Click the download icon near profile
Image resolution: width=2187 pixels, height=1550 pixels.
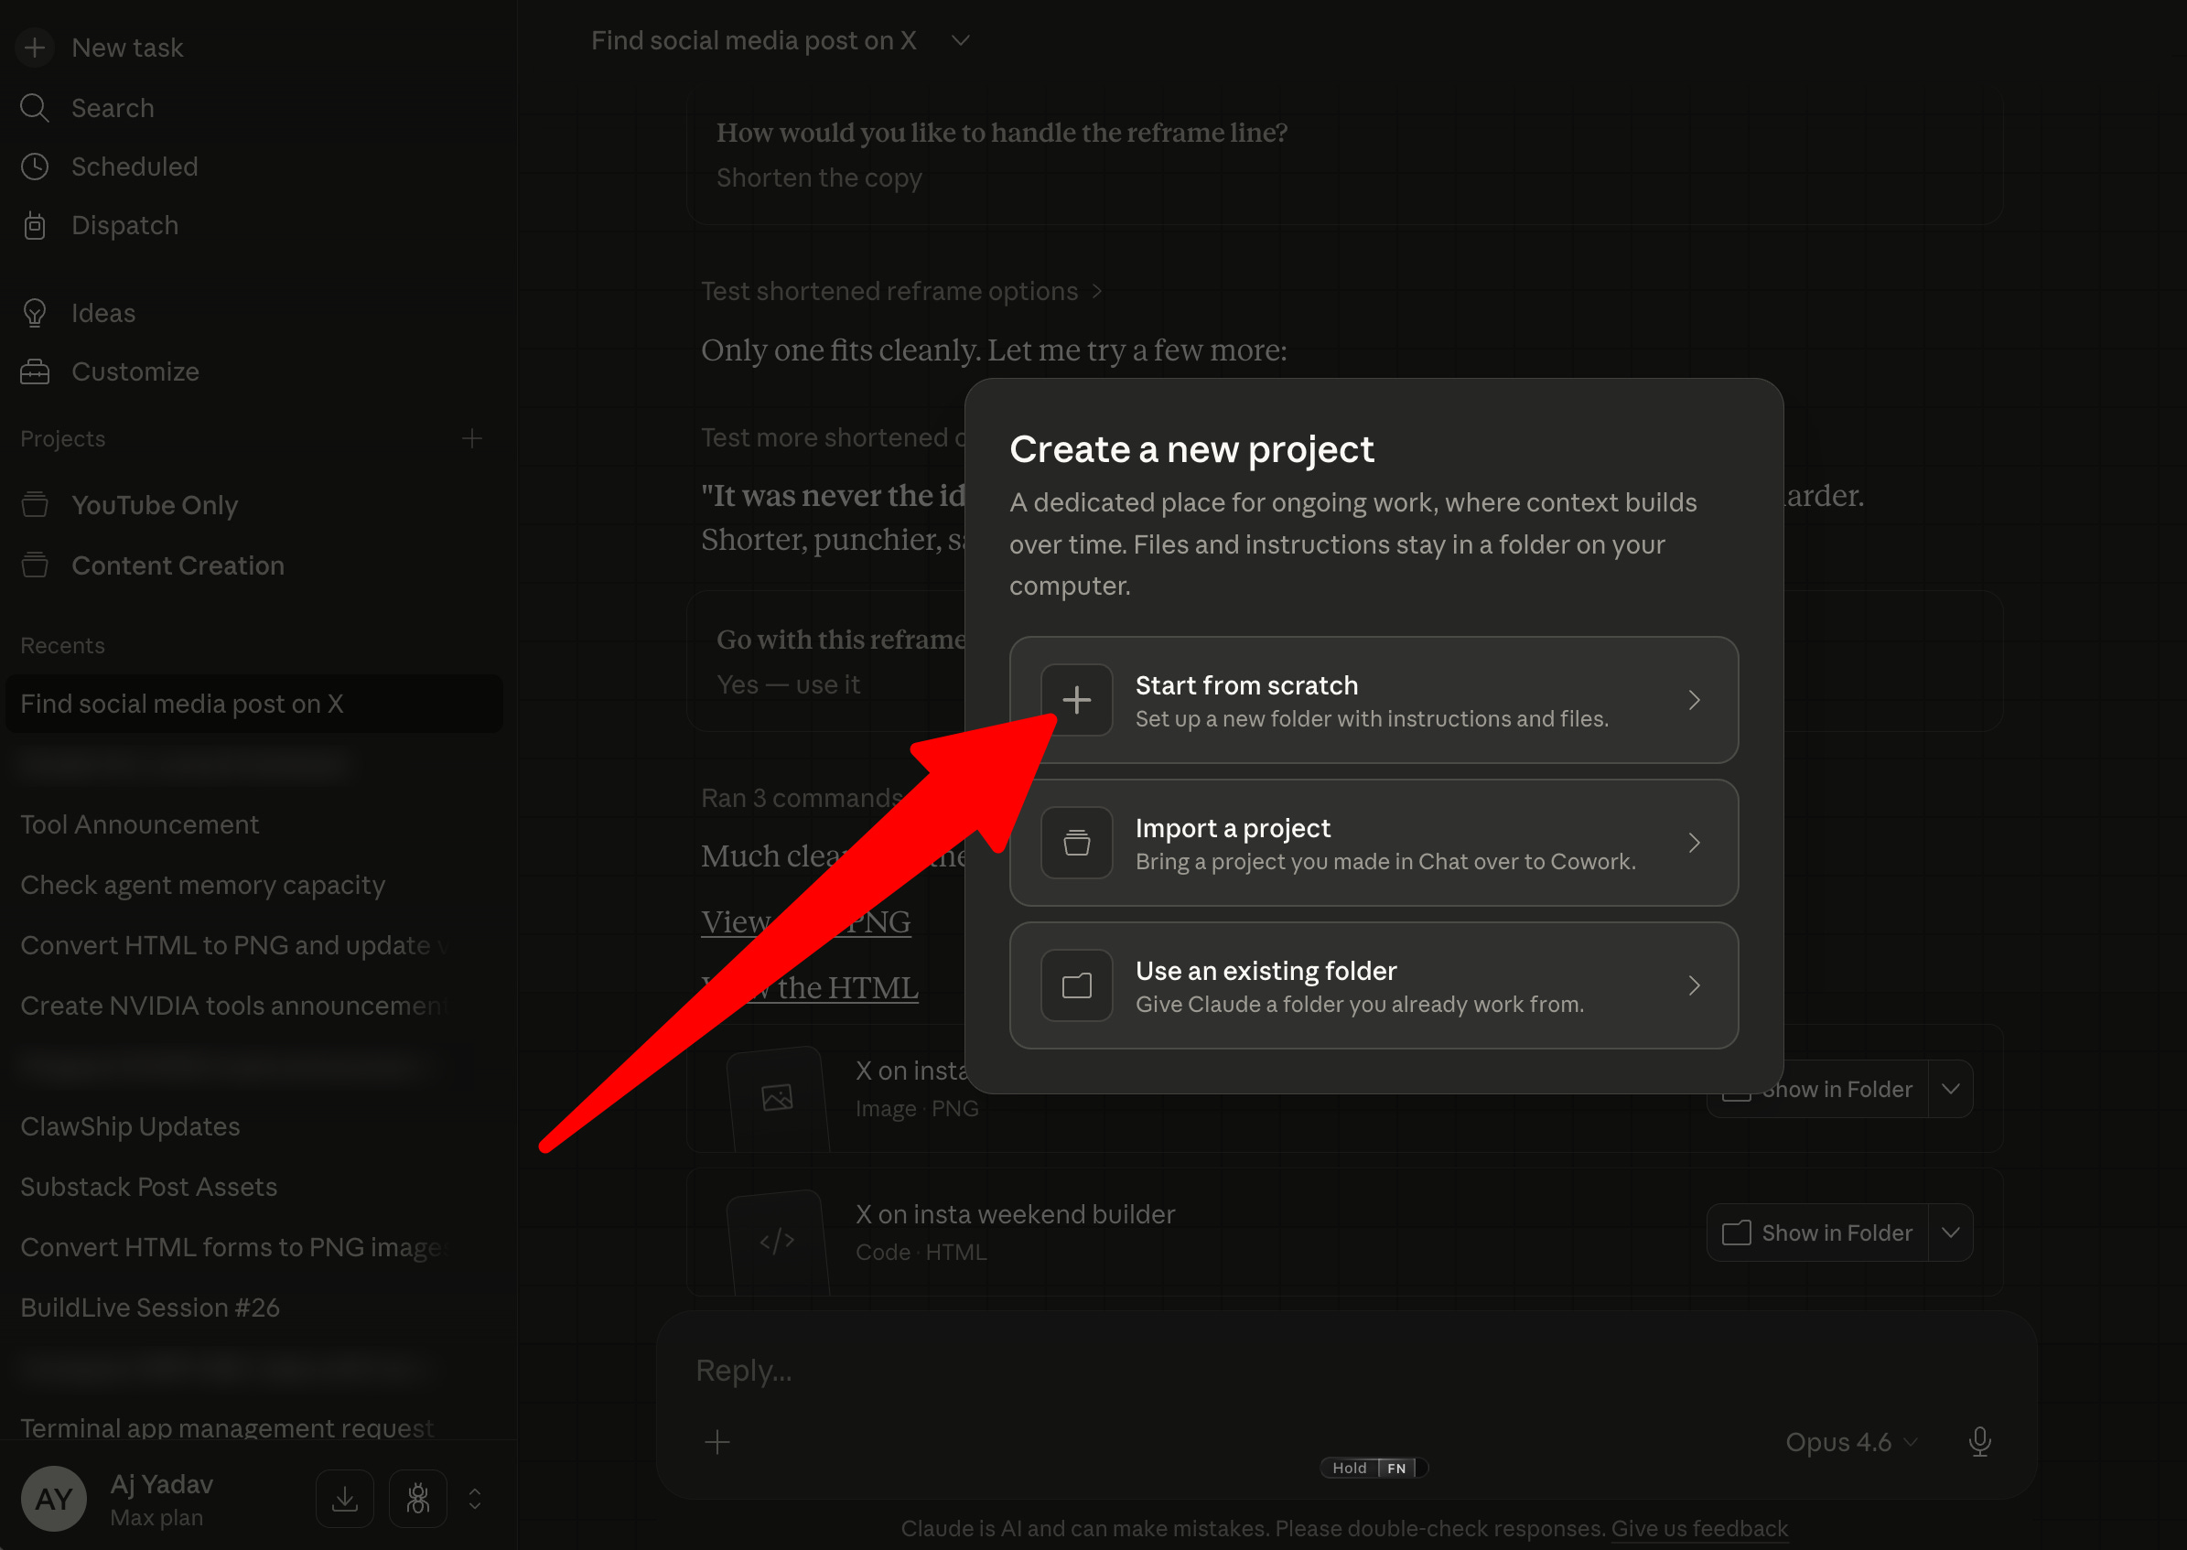[345, 1499]
